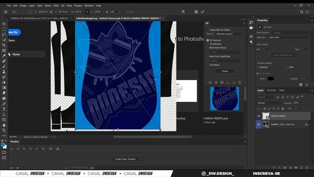Commit the transform with the checkmark

click(203, 12)
